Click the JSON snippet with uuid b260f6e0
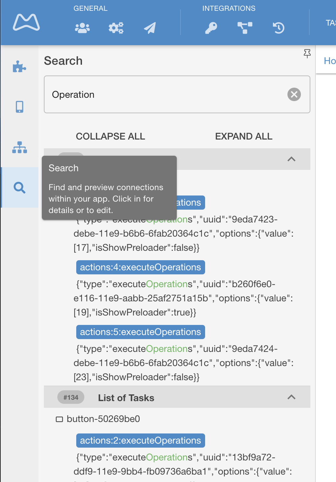336x482 pixels. point(183,298)
